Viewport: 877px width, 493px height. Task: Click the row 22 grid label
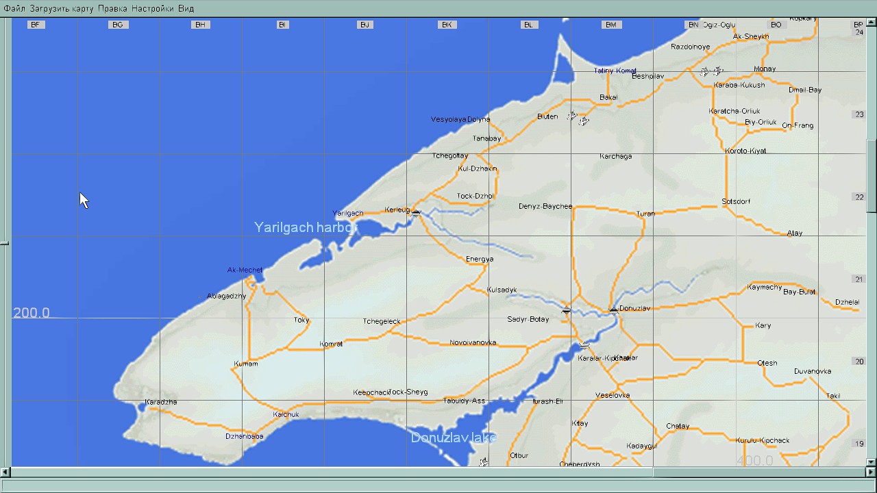pos(859,197)
